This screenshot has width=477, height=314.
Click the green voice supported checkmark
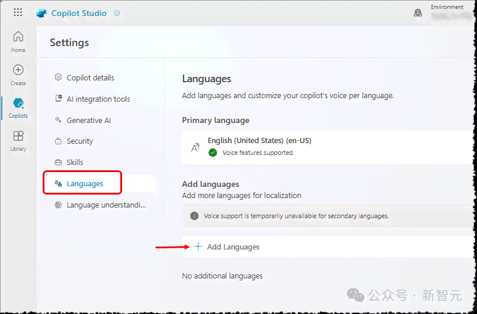(x=213, y=153)
